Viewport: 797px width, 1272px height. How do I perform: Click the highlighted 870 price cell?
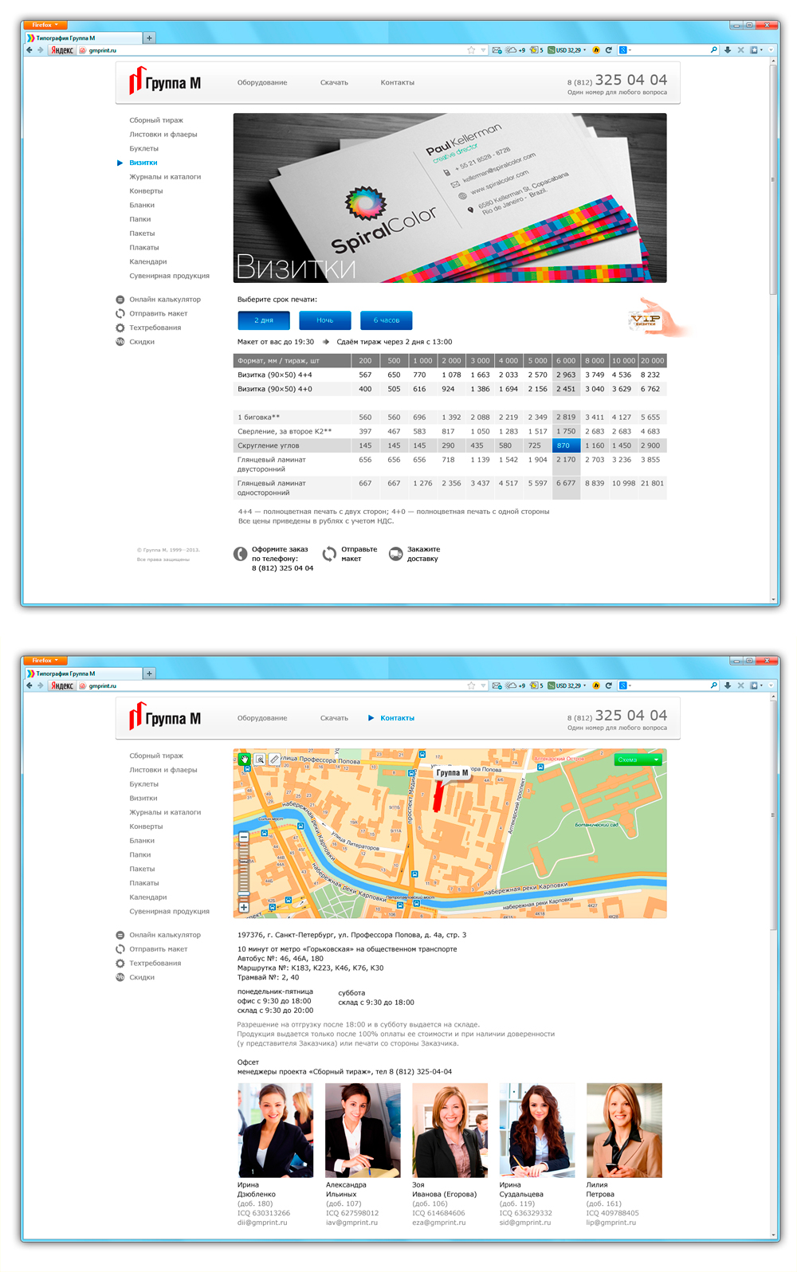pos(566,446)
